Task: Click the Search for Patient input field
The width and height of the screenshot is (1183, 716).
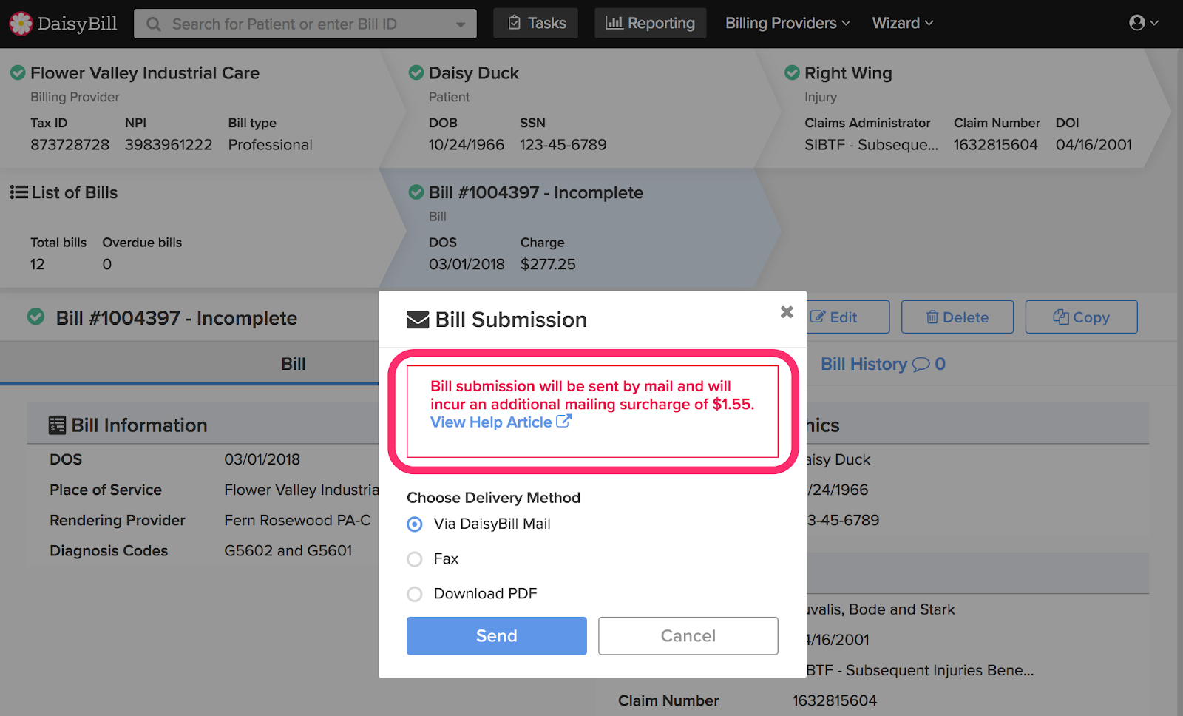Action: (305, 24)
